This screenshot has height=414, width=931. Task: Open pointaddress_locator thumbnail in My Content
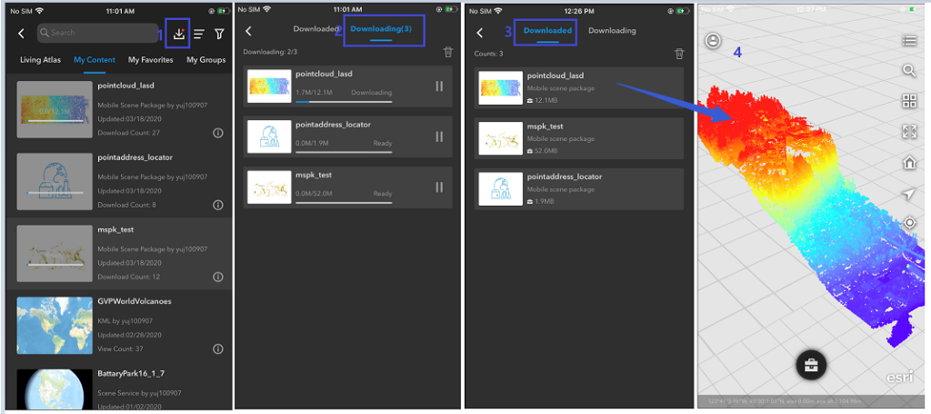pos(54,181)
